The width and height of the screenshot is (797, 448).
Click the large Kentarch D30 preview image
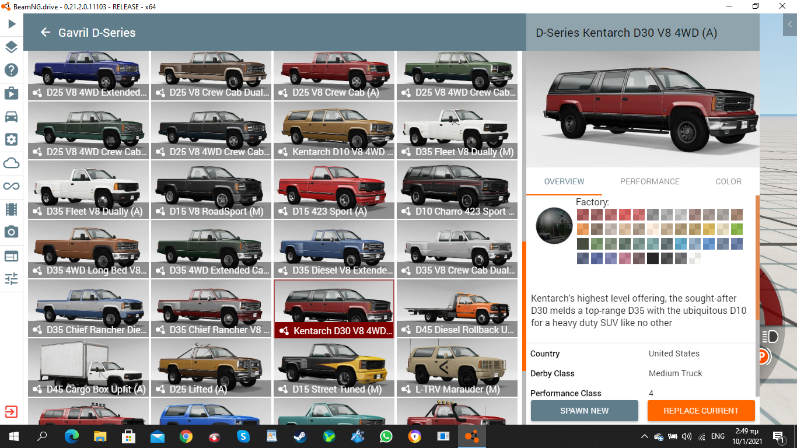[642, 109]
